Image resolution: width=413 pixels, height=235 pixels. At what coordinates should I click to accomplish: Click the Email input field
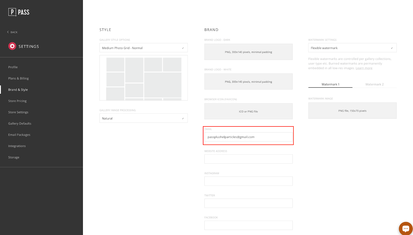(248, 137)
